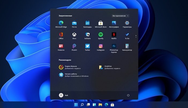Image resolution: width=188 pixels, height=108 pixels.
Task: Launch the Календарь app
Action: point(87,24)
